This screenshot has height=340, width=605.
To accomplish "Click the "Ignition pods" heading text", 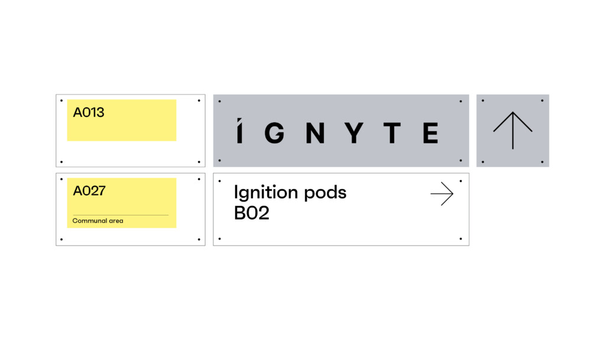I will tap(290, 192).
